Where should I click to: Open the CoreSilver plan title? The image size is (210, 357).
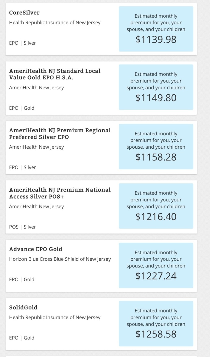pyautogui.click(x=24, y=13)
